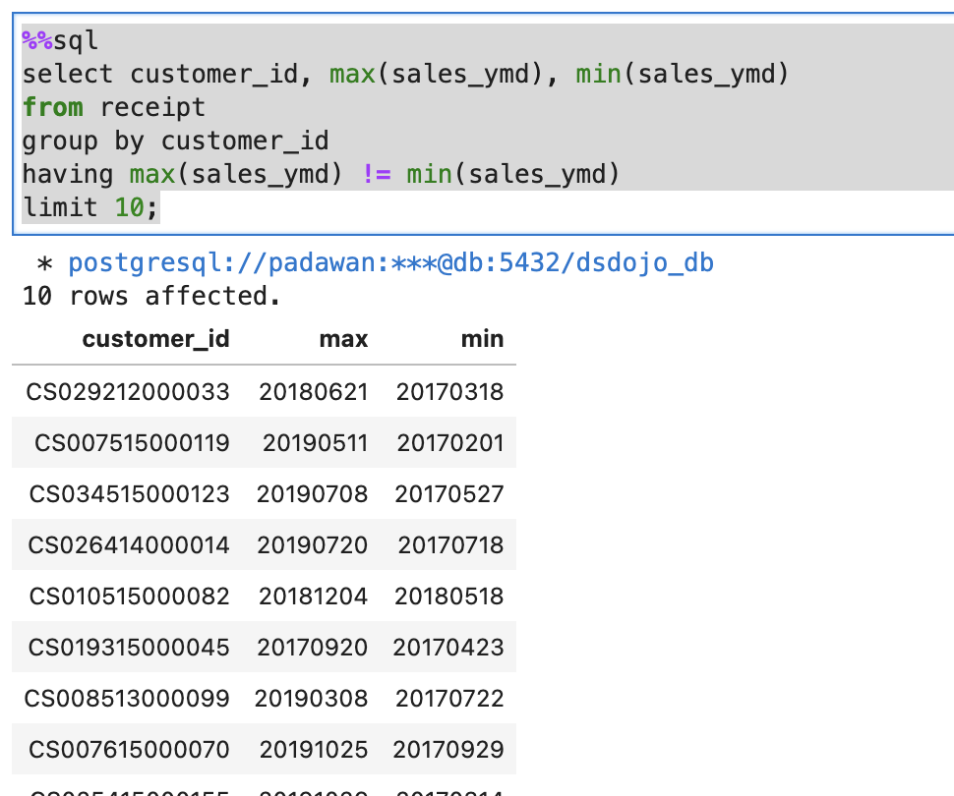Viewport: 954px width, 796px height.
Task: Select min value 20180518
Action: (449, 596)
